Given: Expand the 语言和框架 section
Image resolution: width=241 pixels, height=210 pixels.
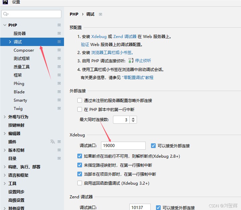Looking at the screenshot, I should point(5,175).
